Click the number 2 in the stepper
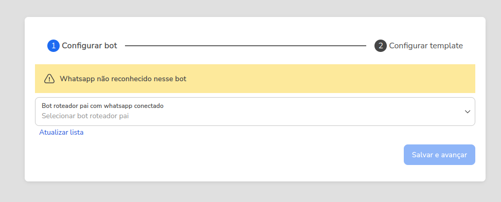 tap(381, 46)
